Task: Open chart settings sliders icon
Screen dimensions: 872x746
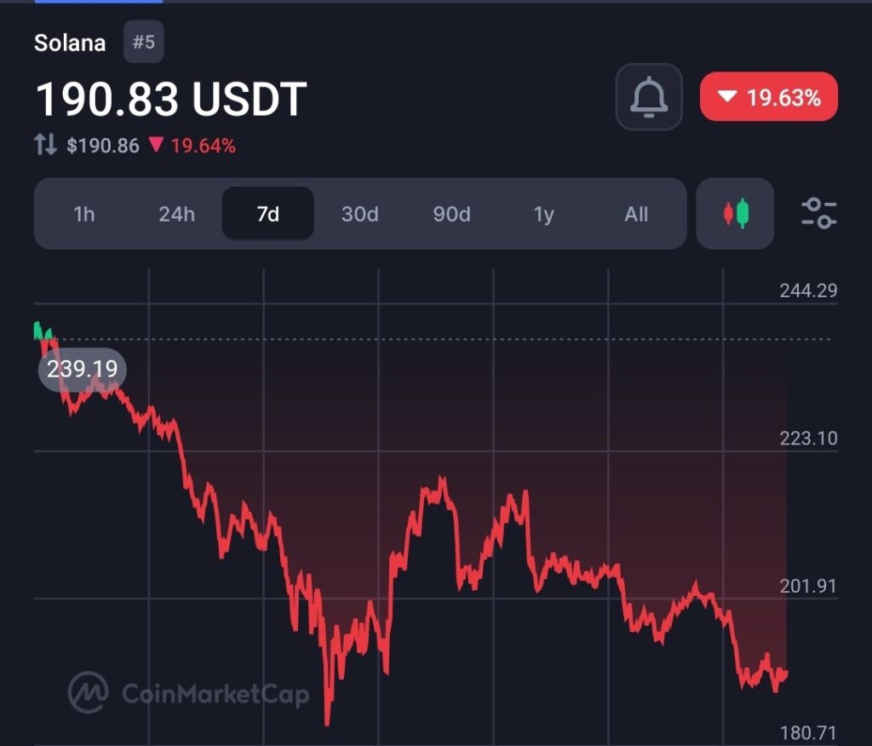Action: pos(819,214)
